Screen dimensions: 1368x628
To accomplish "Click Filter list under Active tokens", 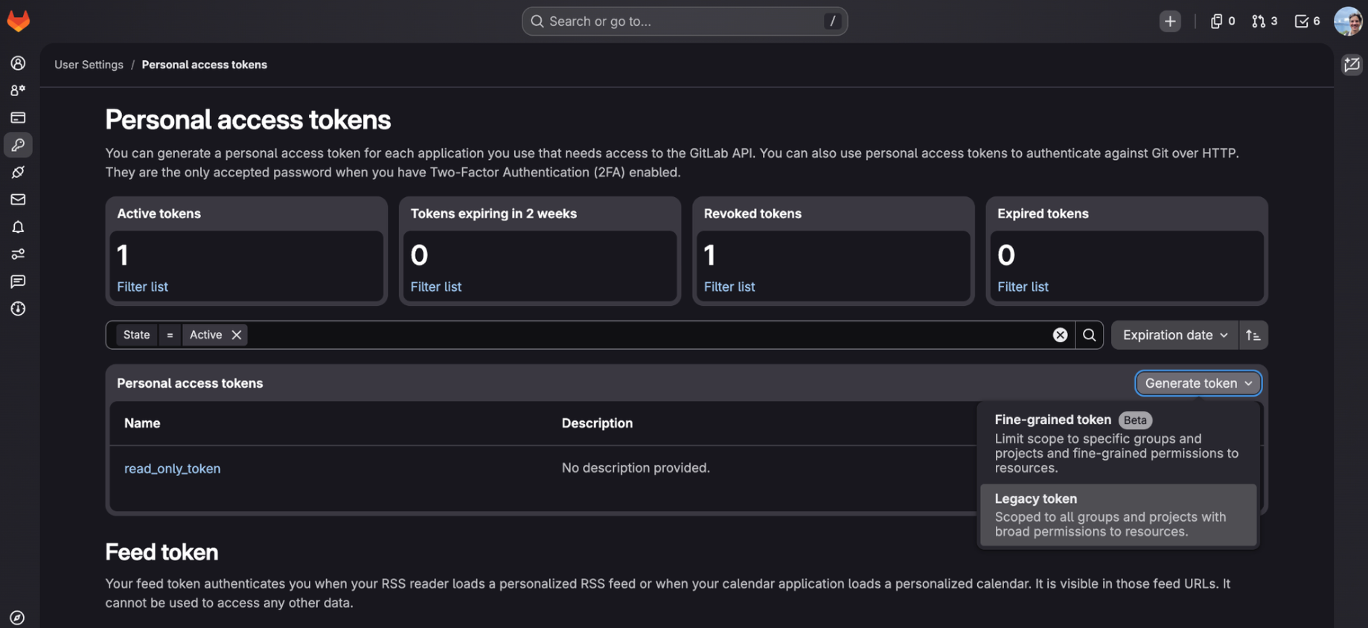I will pyautogui.click(x=142, y=286).
